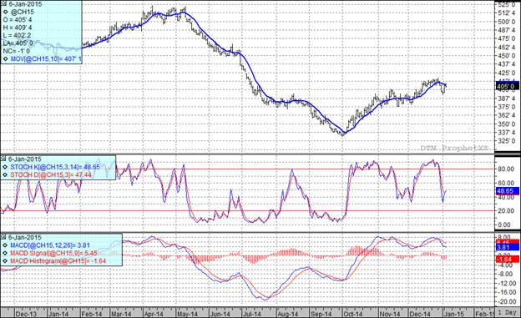This screenshot has height=318, width=521.
Task: Click the Nov-14 label on the time axis
Action: [x=390, y=314]
